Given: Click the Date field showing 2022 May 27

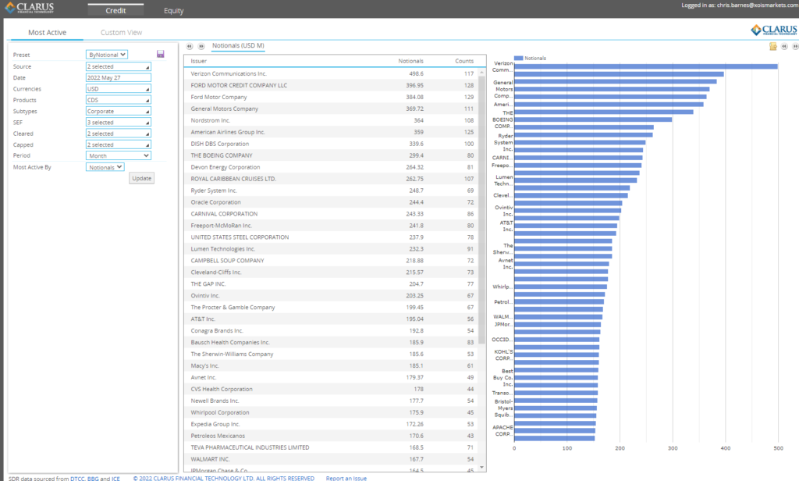Looking at the screenshot, I should coord(119,77).
